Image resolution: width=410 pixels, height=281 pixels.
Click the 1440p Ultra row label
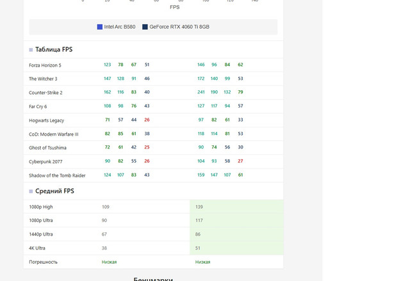tap(41, 234)
